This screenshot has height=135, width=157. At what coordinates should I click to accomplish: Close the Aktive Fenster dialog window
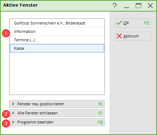pos(150,6)
